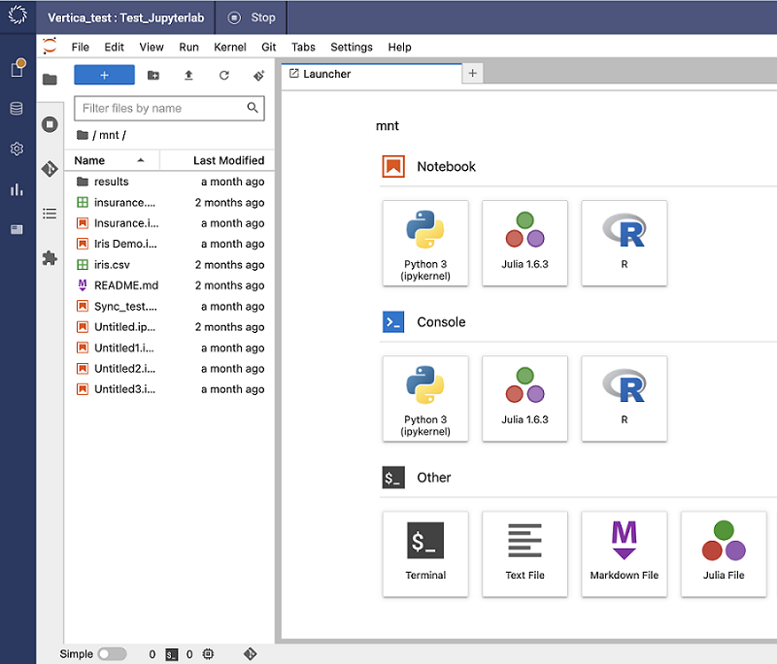The width and height of the screenshot is (777, 664).
Task: Click the root folder breadcrumb icon
Action: coord(83,135)
